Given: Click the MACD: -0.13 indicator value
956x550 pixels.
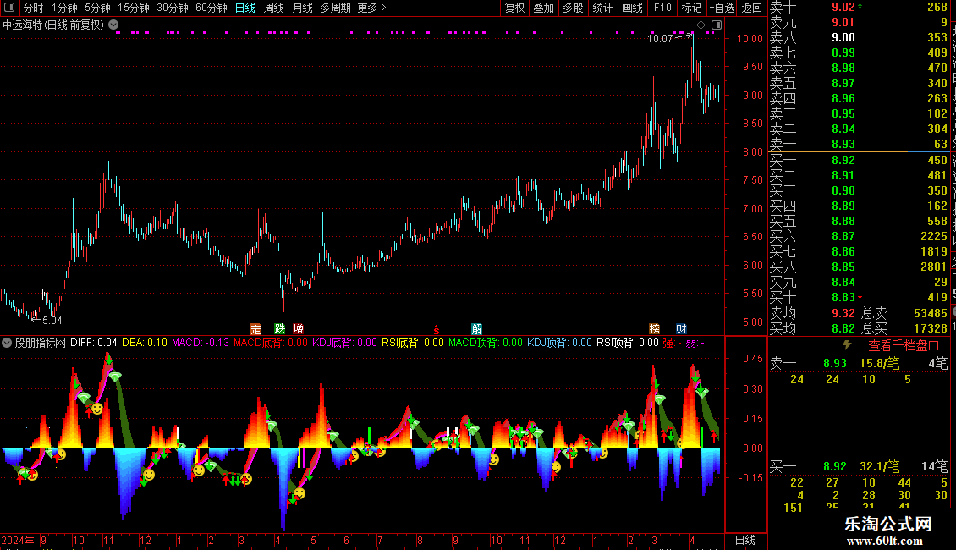Looking at the screenshot, I should (x=201, y=343).
